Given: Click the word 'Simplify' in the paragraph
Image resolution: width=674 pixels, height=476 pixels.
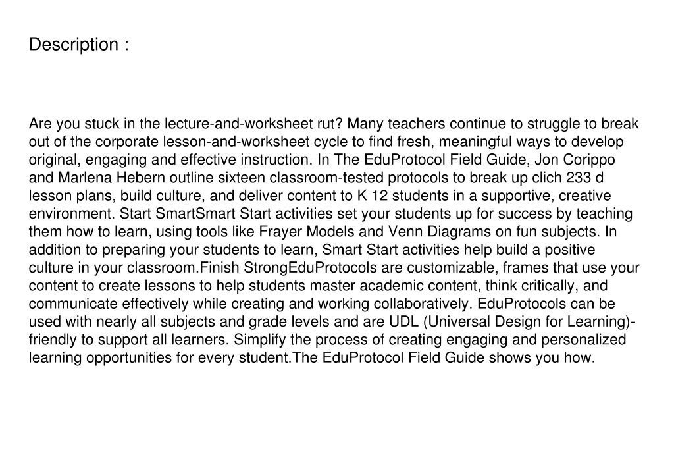Looking at the screenshot, I should [259, 340].
